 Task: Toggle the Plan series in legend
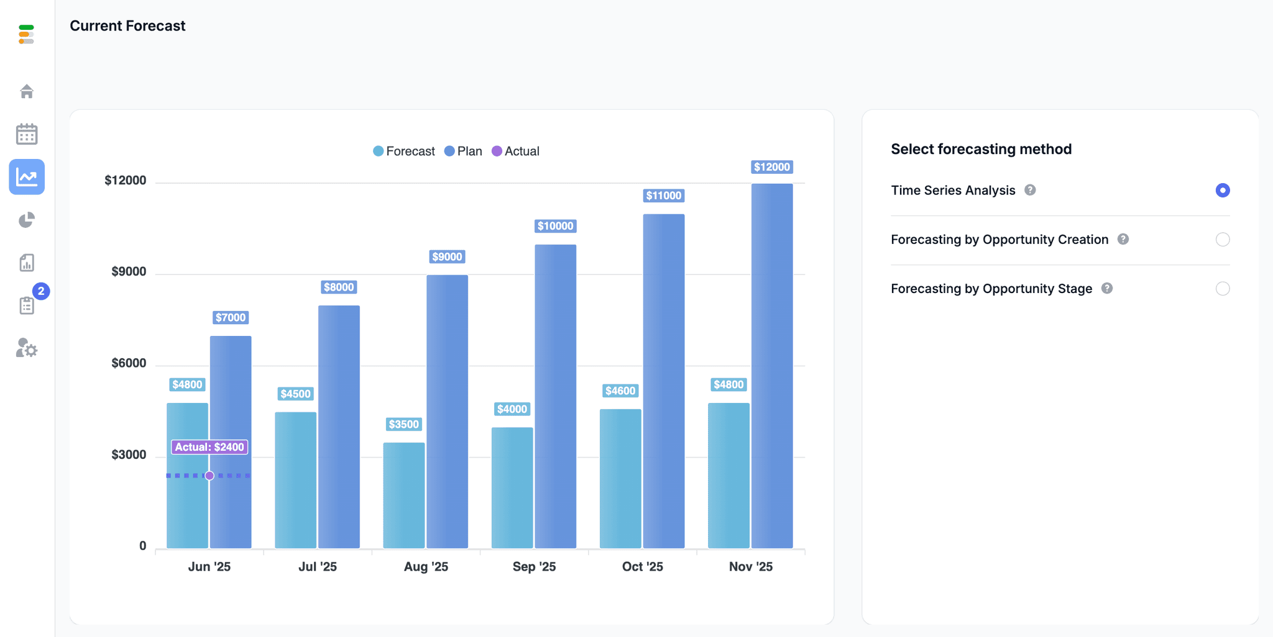click(463, 151)
